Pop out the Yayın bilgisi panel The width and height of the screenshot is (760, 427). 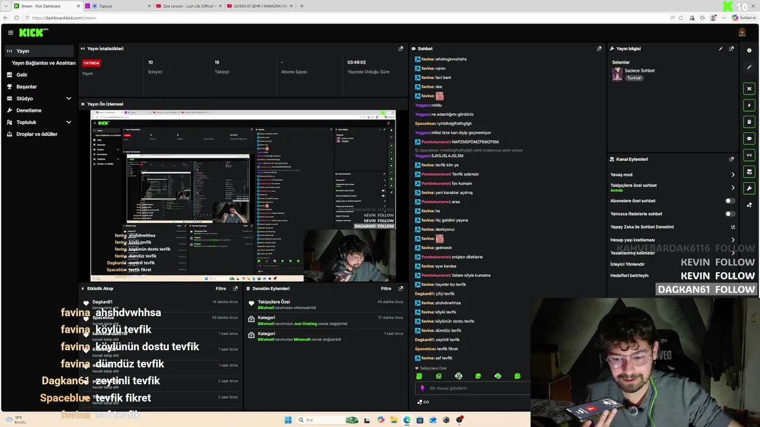[731, 49]
